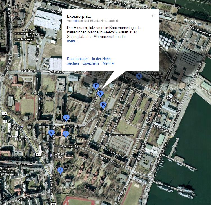The width and height of the screenshot is (211, 205).
Task: Select map marker number 9
Action: (x=139, y=77)
